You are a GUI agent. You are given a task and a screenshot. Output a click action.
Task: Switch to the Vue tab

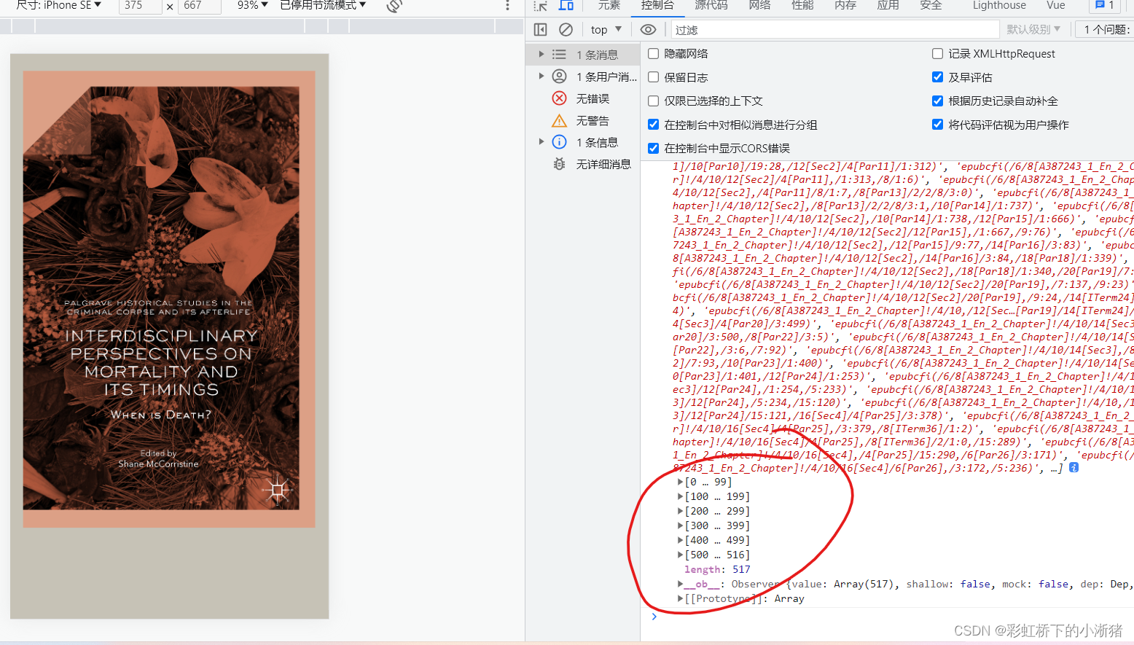pyautogui.click(x=1056, y=5)
